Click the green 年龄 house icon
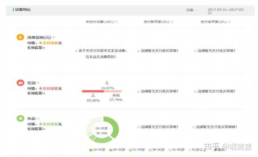This screenshot has height=157, width=258. 20,118
